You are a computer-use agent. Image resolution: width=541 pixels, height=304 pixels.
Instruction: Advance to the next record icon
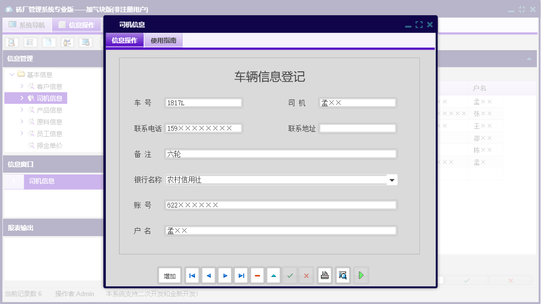tap(224, 275)
